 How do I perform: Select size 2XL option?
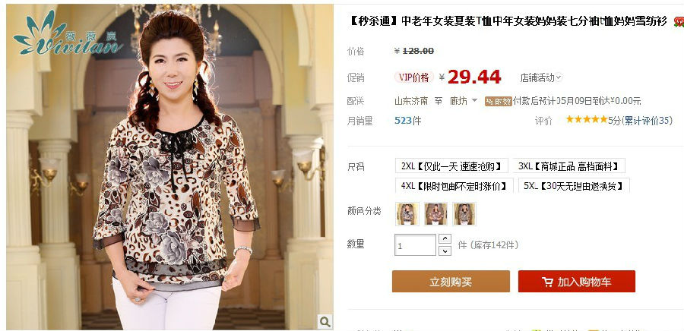click(x=451, y=165)
